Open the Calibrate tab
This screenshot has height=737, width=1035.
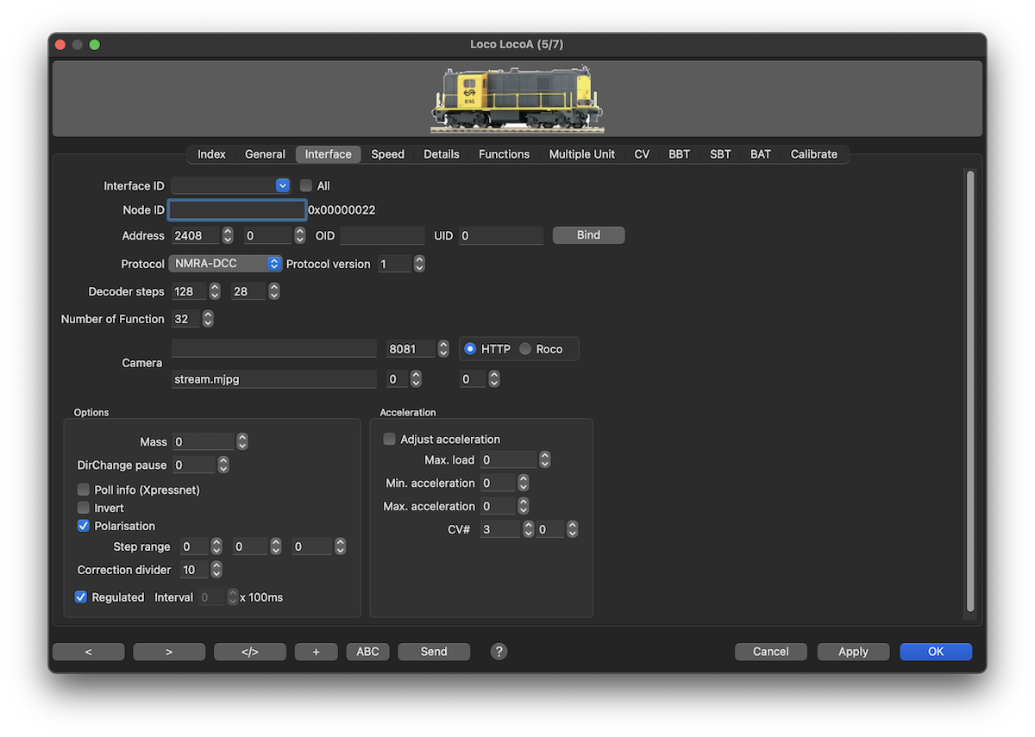tap(813, 154)
